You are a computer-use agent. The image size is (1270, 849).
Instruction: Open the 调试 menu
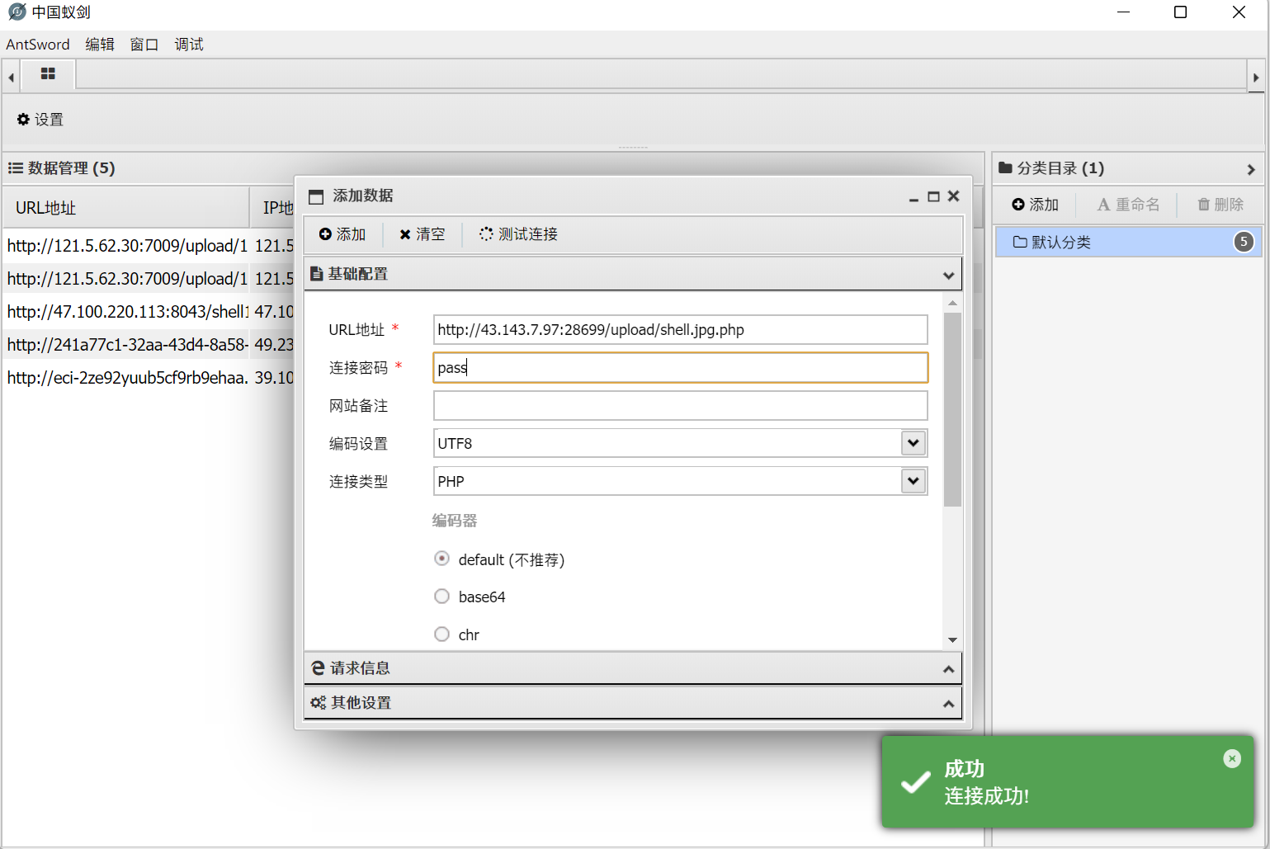(x=189, y=45)
